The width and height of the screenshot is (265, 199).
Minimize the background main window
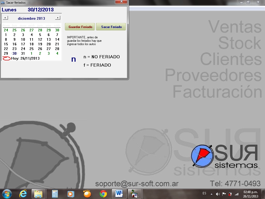coord(241,2)
